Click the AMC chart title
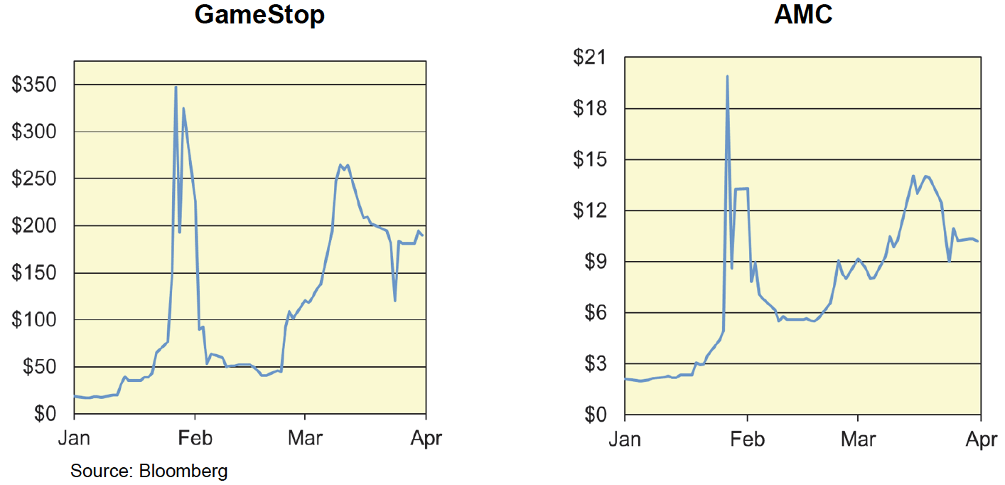Viewport: 1005px width, 485px height. 802,15
